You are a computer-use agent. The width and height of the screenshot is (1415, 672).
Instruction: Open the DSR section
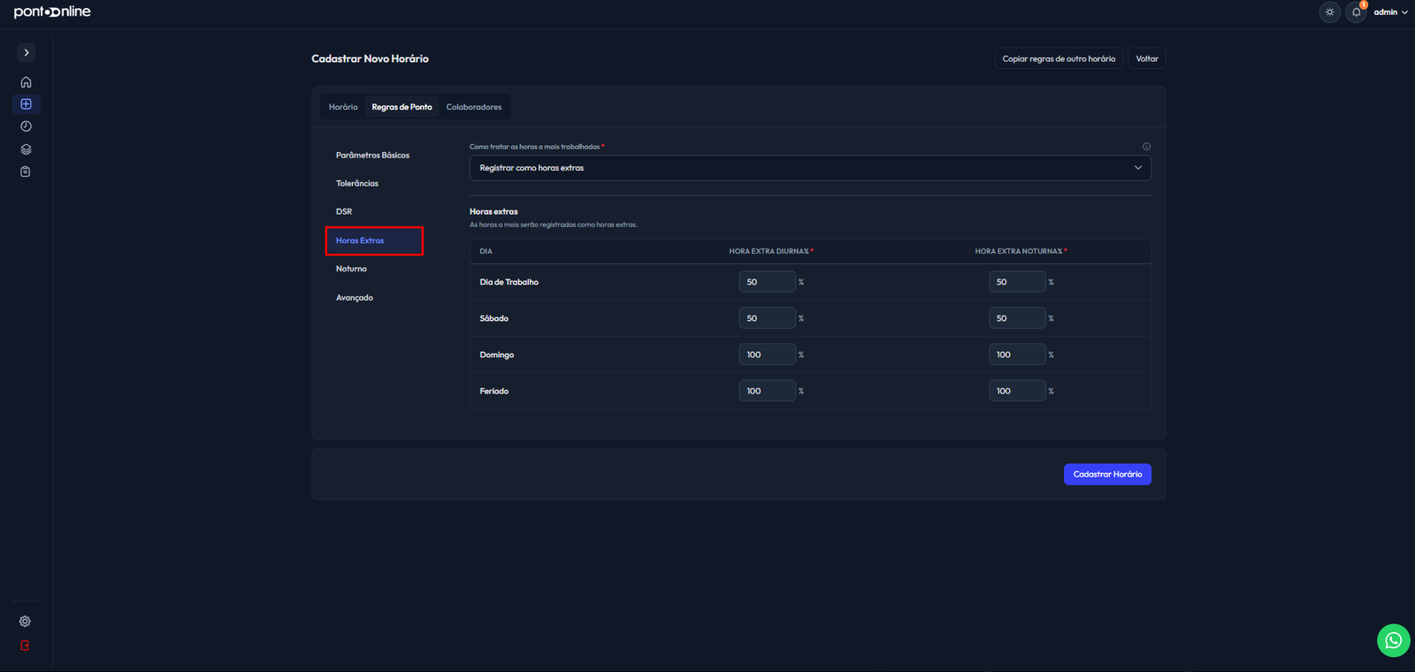pyautogui.click(x=344, y=212)
